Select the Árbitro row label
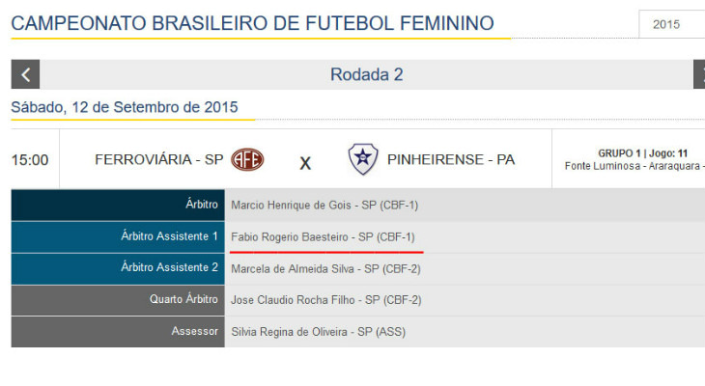Viewport: 705px width, 386px height. coord(201,205)
